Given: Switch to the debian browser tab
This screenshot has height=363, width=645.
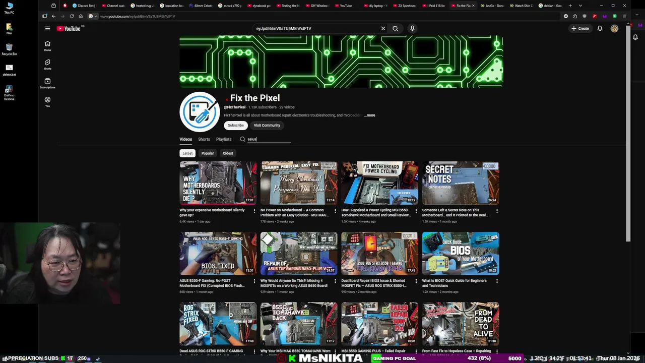Looking at the screenshot, I should [x=550, y=6].
